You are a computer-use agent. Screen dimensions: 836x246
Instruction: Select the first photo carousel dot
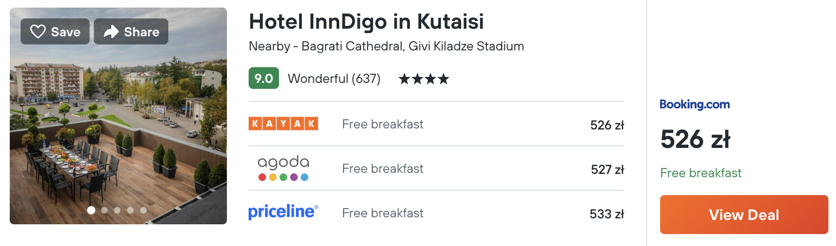[x=91, y=210]
